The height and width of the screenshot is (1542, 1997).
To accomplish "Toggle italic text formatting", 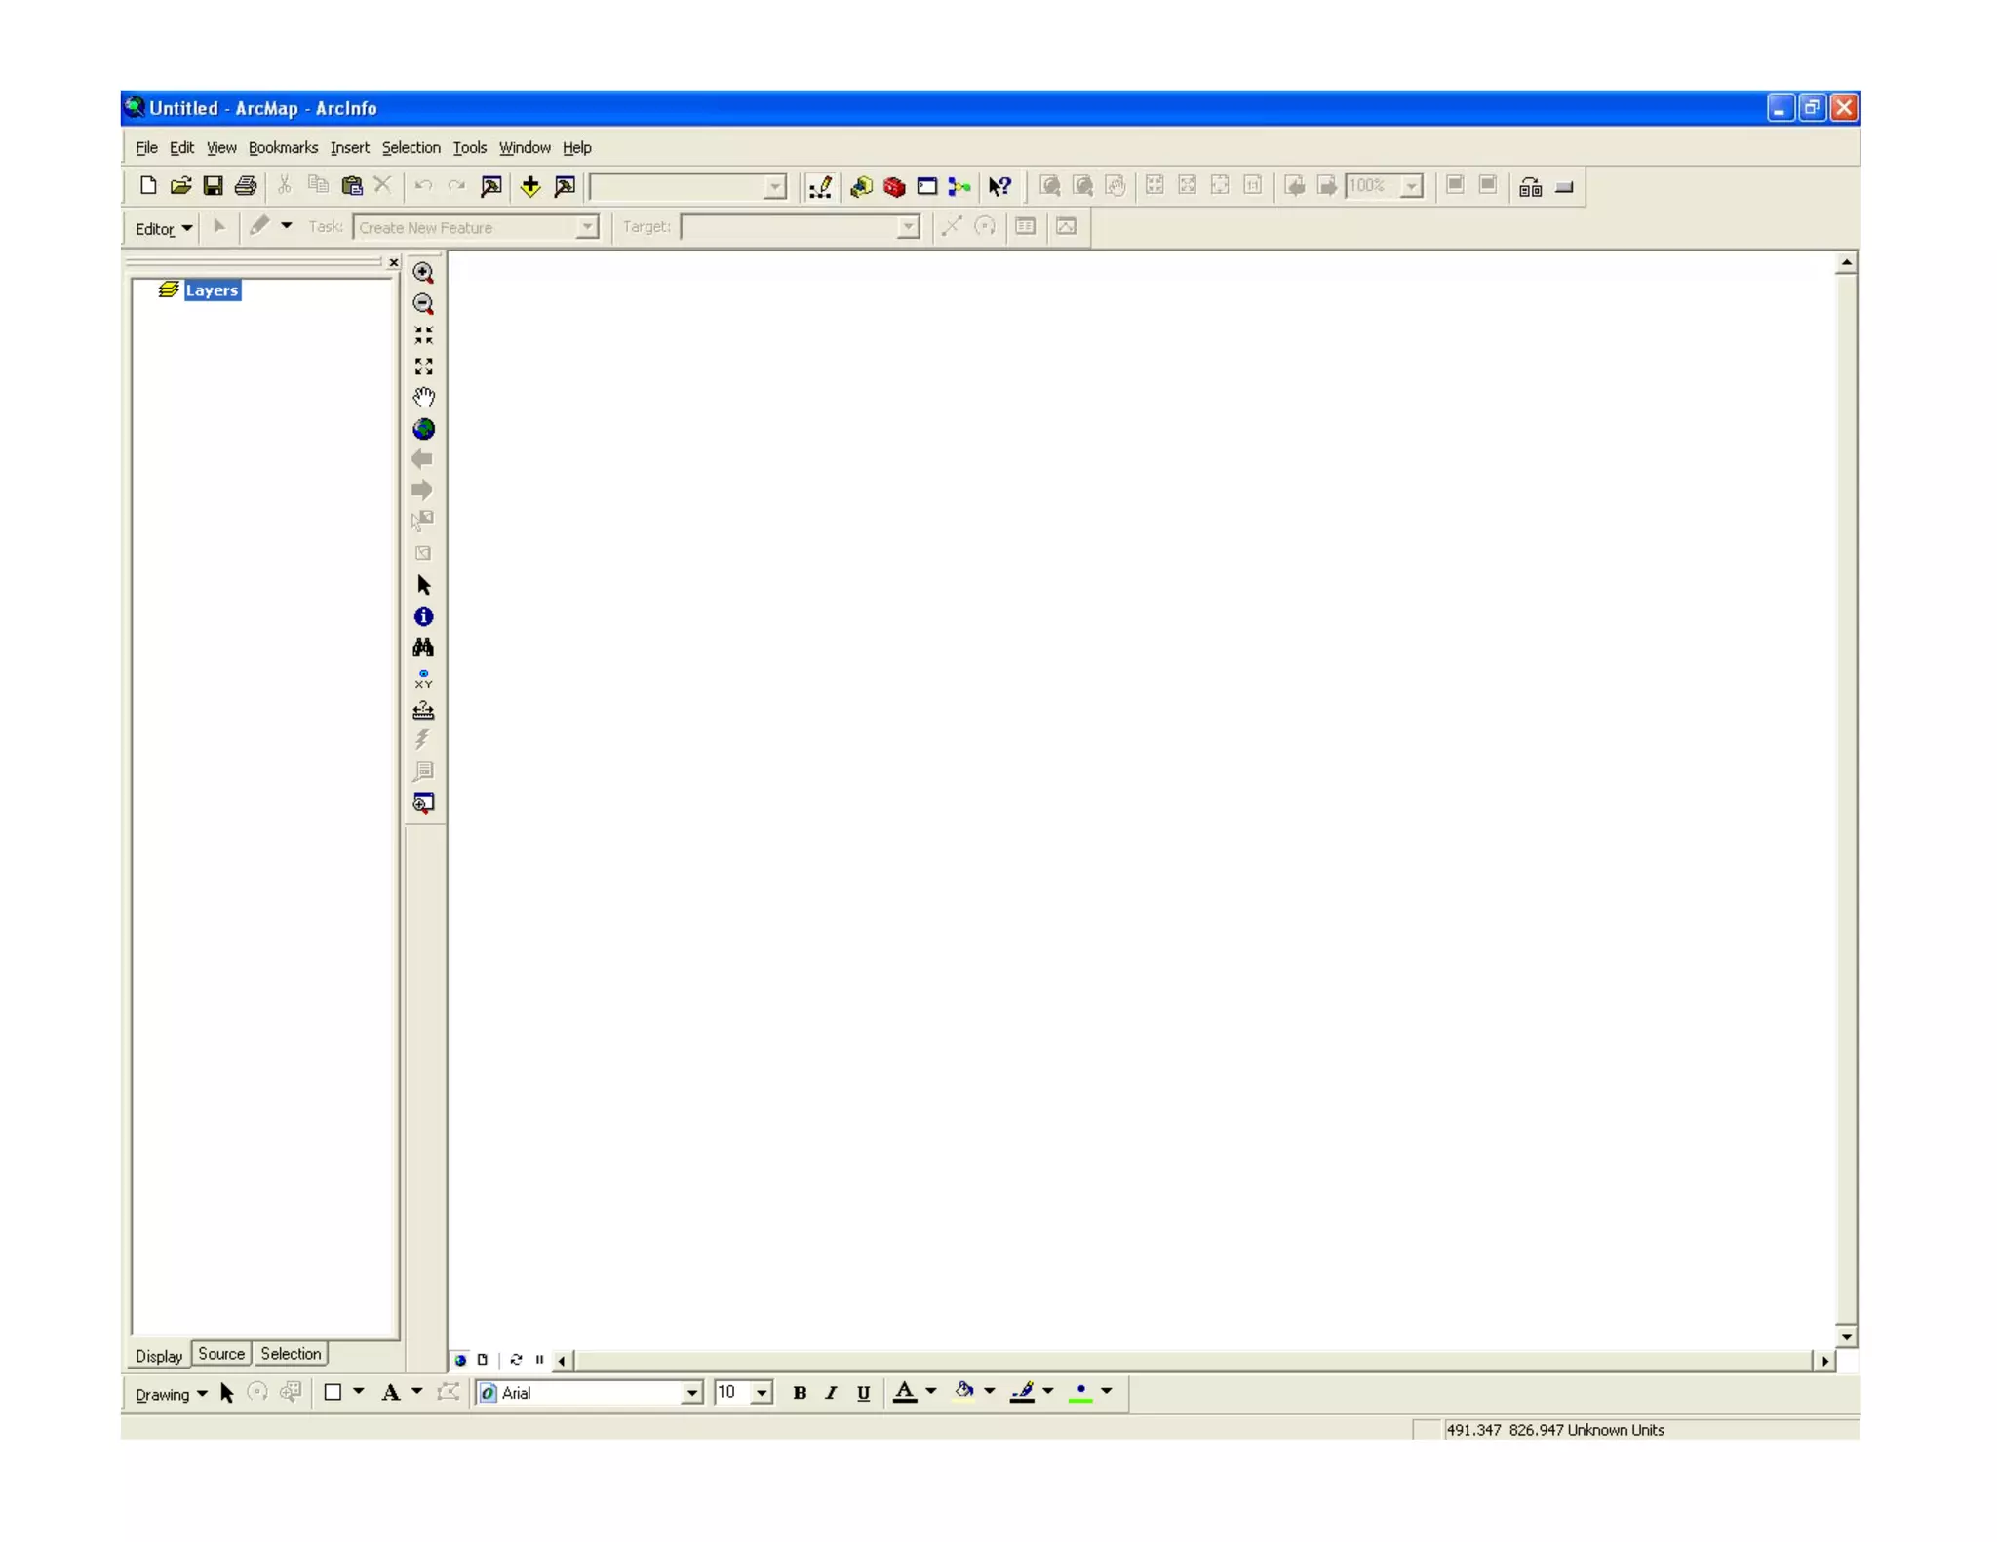I will [831, 1393].
